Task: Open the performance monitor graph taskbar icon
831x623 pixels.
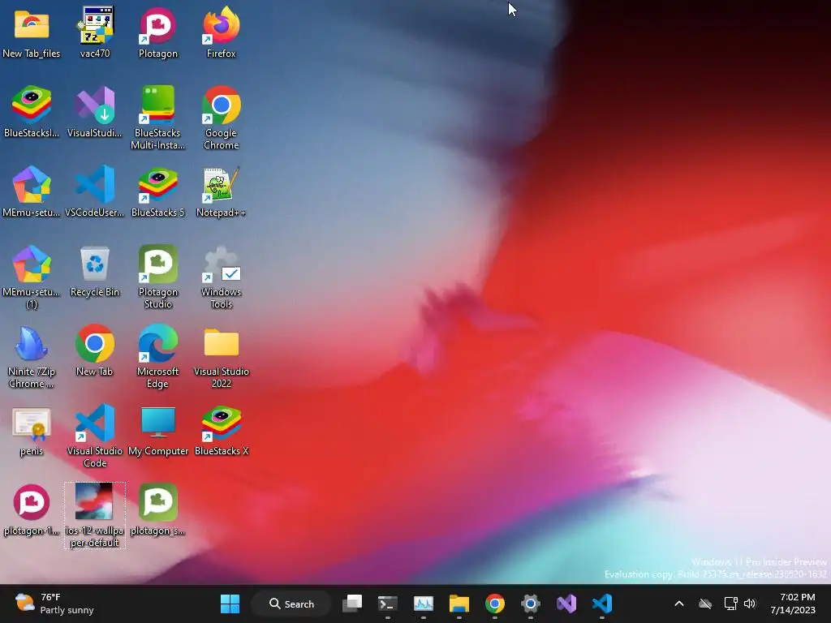Action: 424,604
